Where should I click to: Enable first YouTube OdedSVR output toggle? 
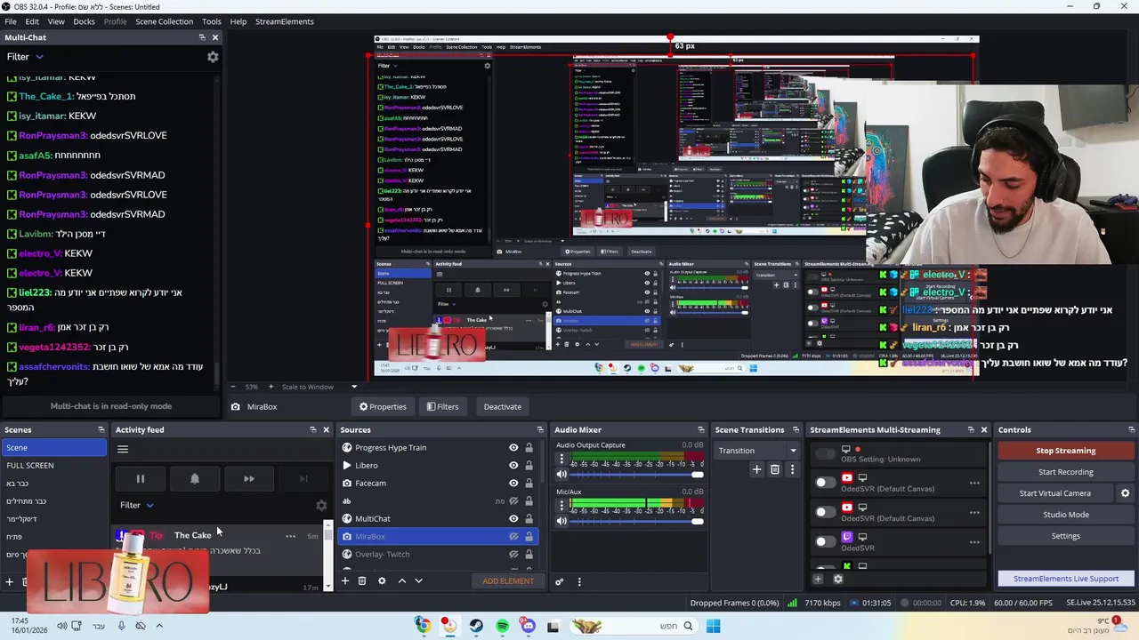coord(825,484)
